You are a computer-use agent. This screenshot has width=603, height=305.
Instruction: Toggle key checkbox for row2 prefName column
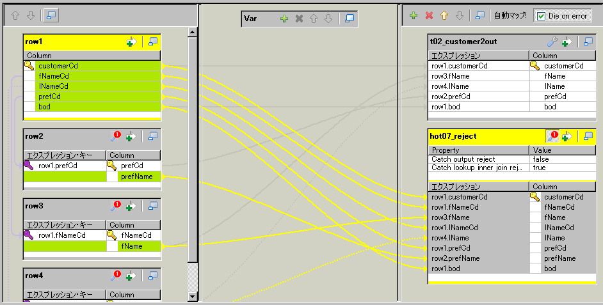point(112,176)
